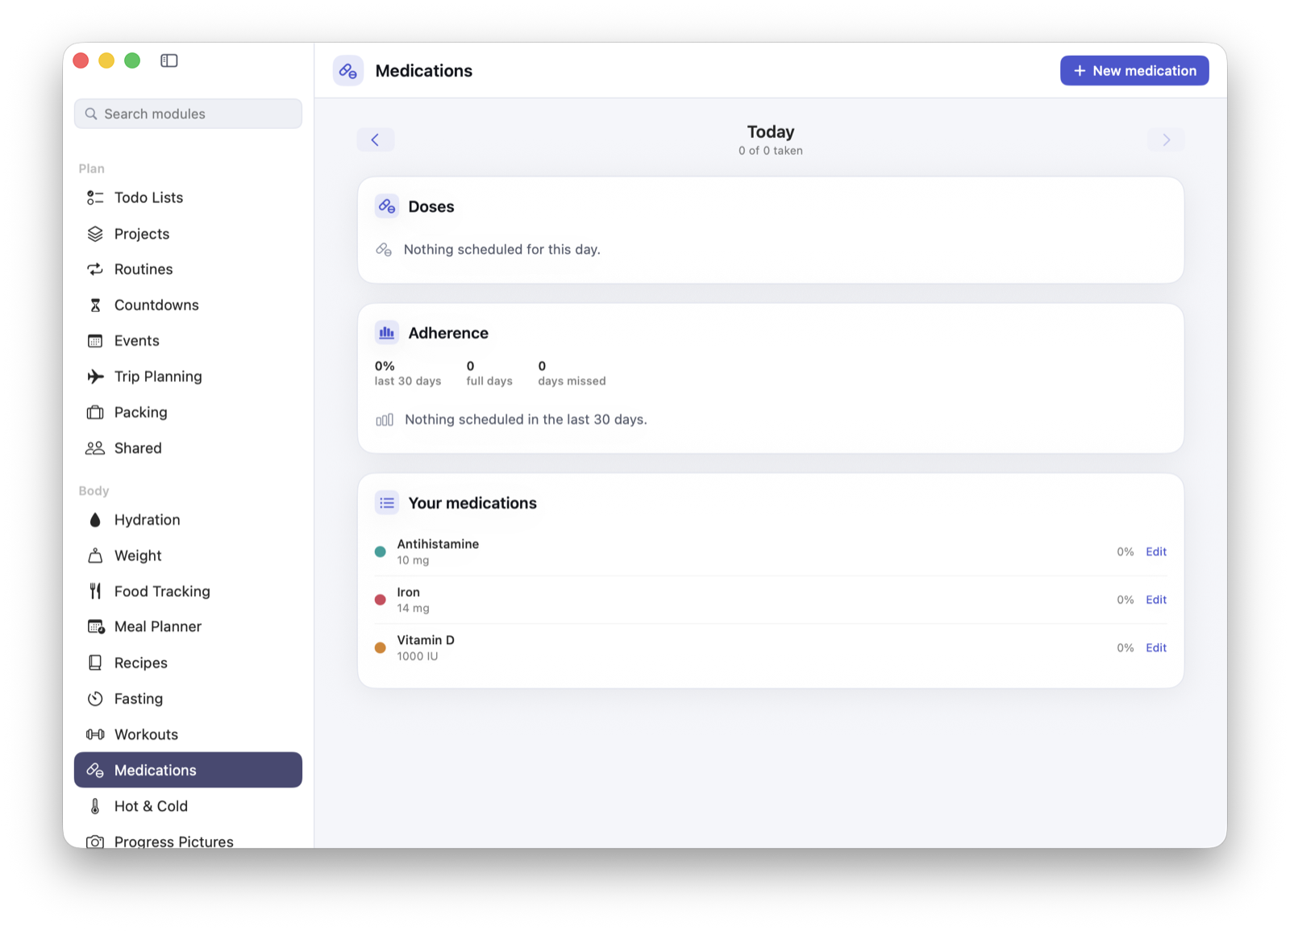Click the Plan section heading

tap(92, 168)
